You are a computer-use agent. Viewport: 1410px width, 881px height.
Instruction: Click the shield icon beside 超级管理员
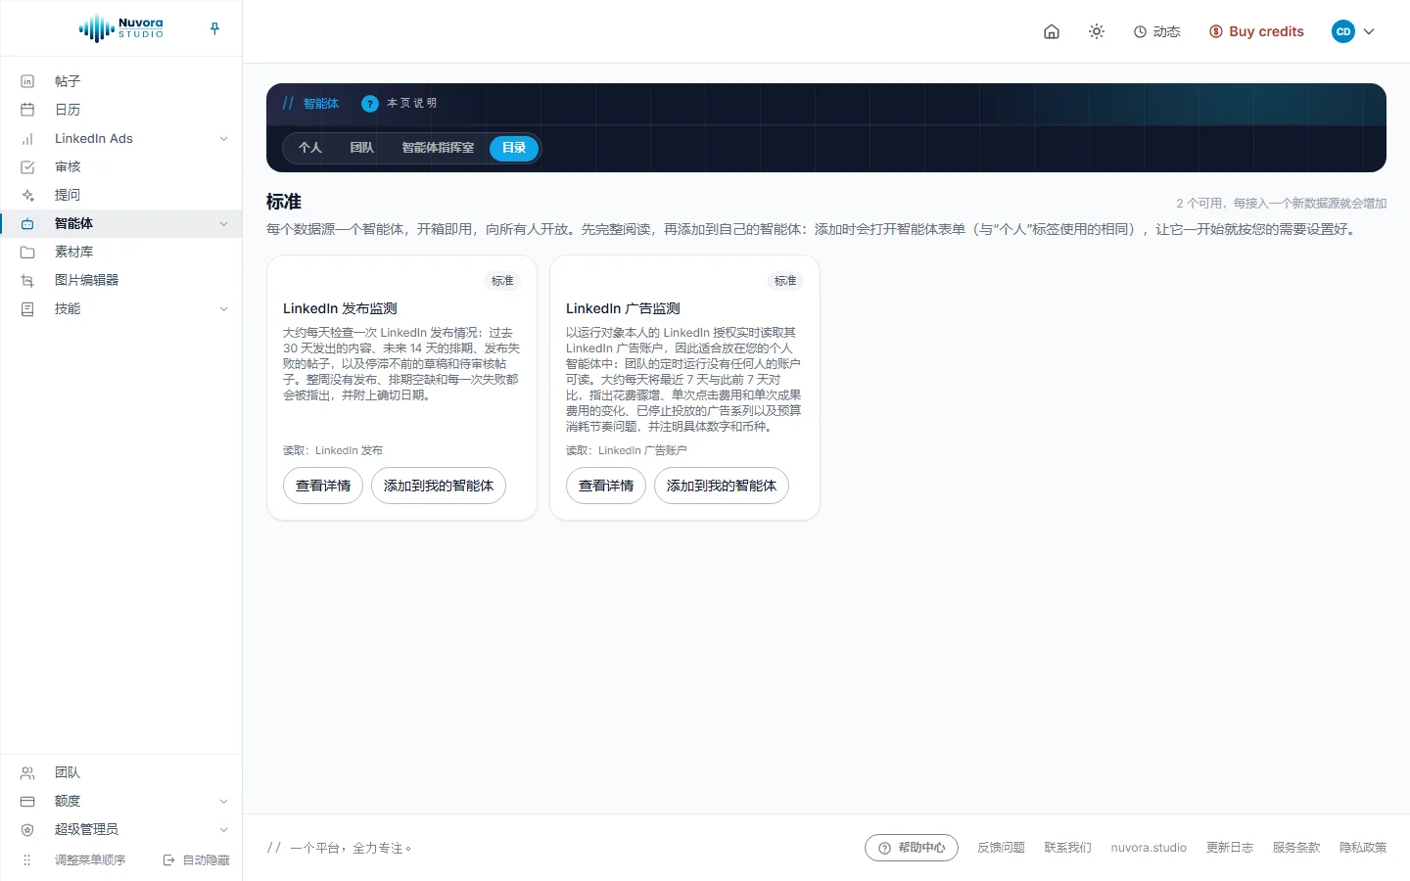pos(27,829)
